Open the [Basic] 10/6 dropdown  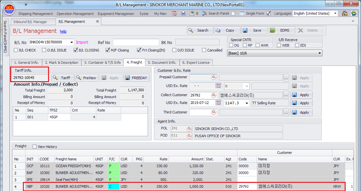(x=319, y=53)
